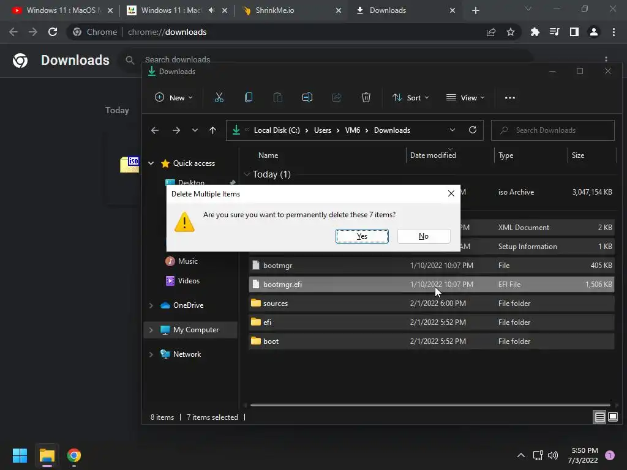Open the View dropdown menu
This screenshot has width=627, height=470.
point(465,97)
